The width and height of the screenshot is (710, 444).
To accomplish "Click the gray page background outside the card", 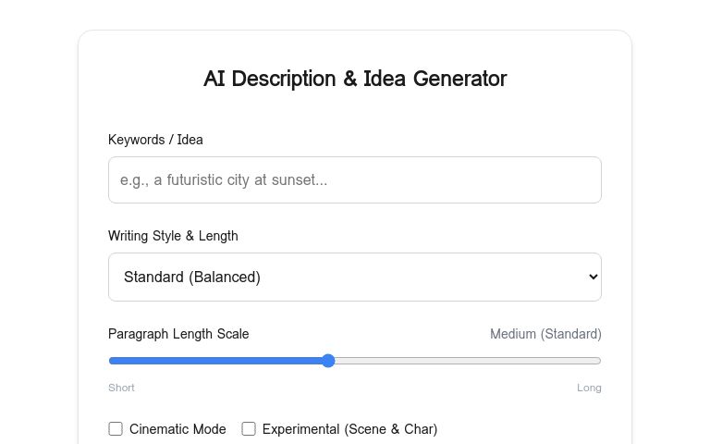I will (37, 231).
